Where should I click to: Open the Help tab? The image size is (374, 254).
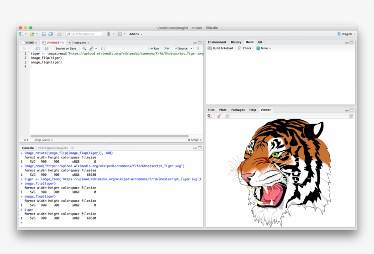tap(253, 110)
